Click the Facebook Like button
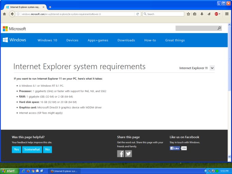232x174 pixels. [175, 148]
